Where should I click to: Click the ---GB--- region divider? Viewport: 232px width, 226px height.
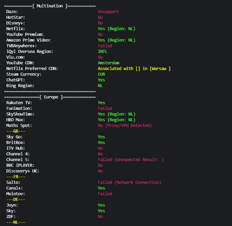(x=16, y=131)
